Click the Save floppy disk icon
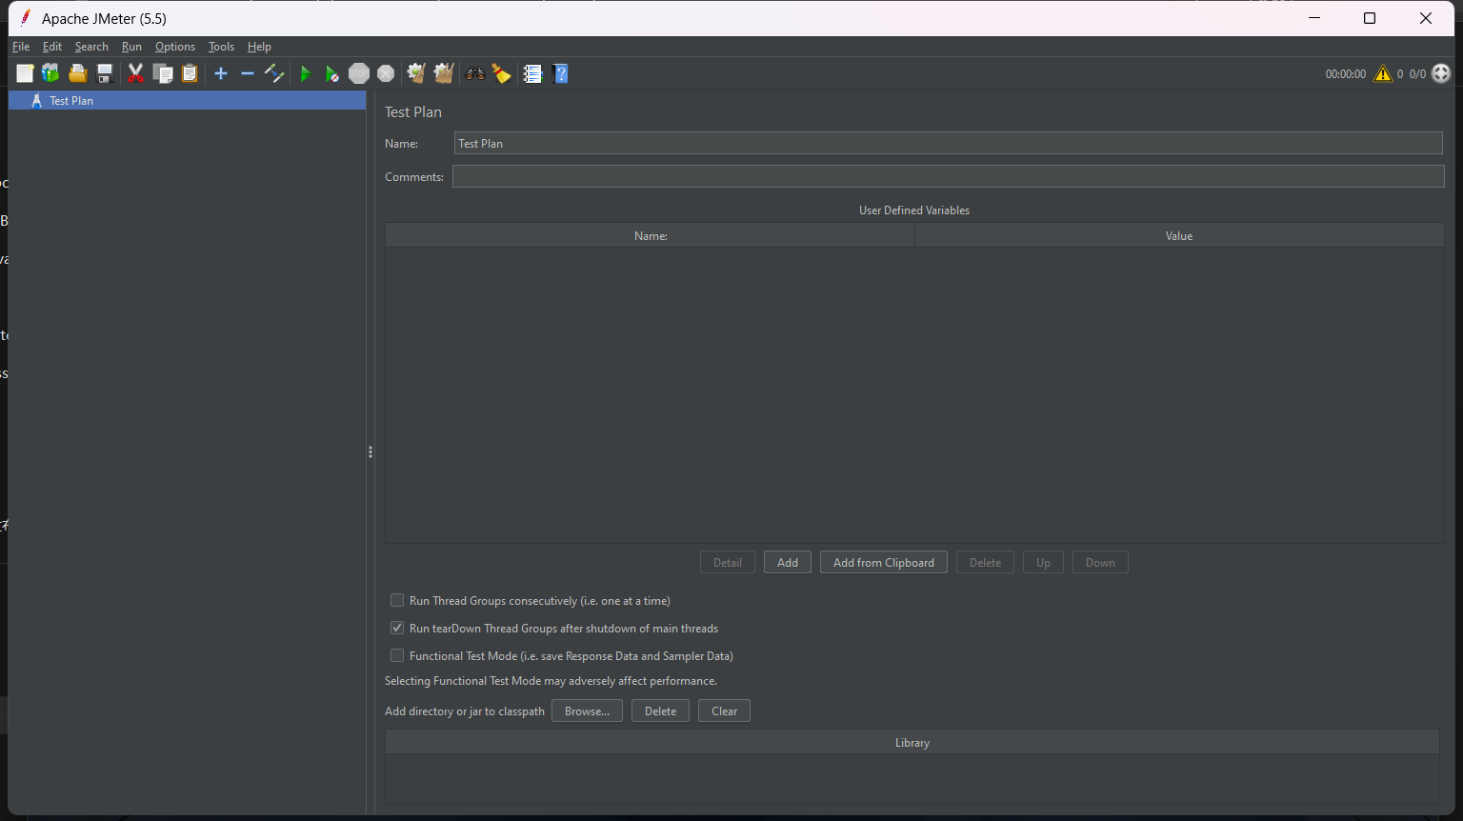 pos(105,73)
